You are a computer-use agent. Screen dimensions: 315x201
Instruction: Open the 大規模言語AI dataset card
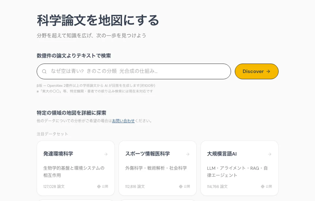tap(239, 168)
